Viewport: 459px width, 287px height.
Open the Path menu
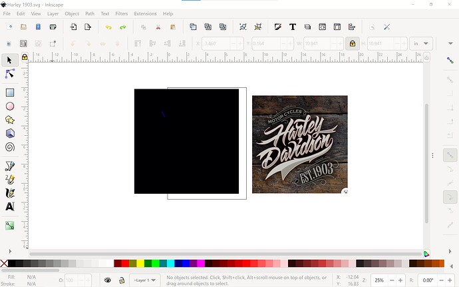pyautogui.click(x=90, y=13)
